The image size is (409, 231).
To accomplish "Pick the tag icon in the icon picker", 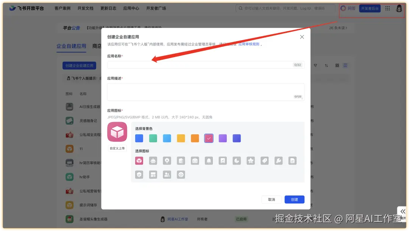I will pyautogui.click(x=264, y=161).
